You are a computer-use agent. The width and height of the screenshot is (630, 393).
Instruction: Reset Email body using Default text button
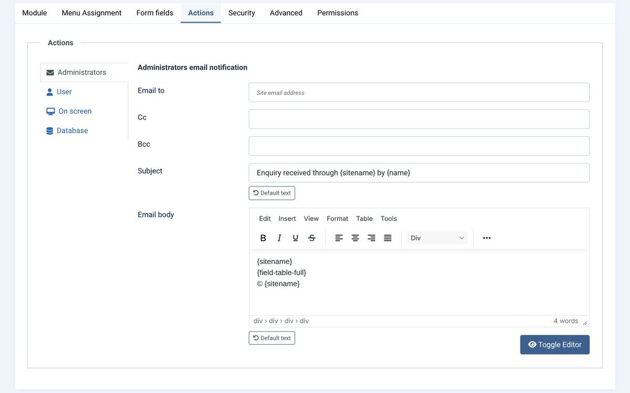272,338
